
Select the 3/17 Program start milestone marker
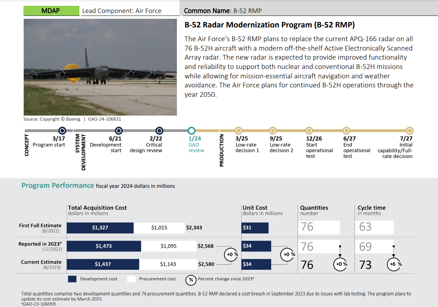62,131
